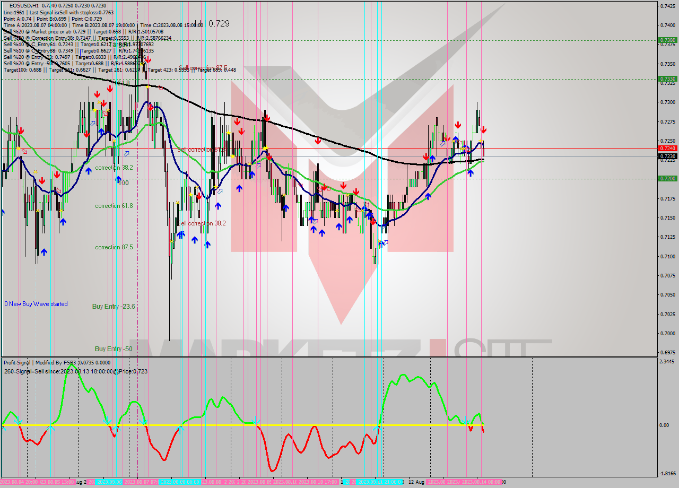This screenshot has height=488, width=679.
Task: Click the 'Buy Entry -50' label
Action: coord(114,349)
